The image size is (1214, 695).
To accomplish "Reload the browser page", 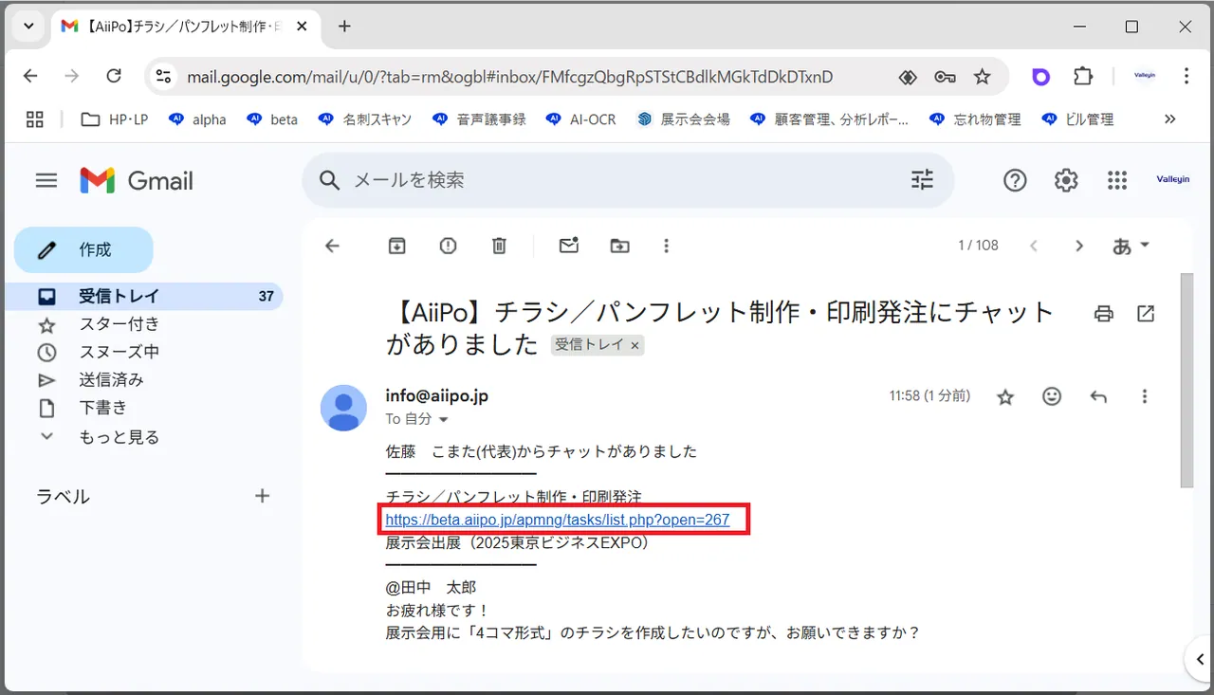I will click(x=114, y=76).
